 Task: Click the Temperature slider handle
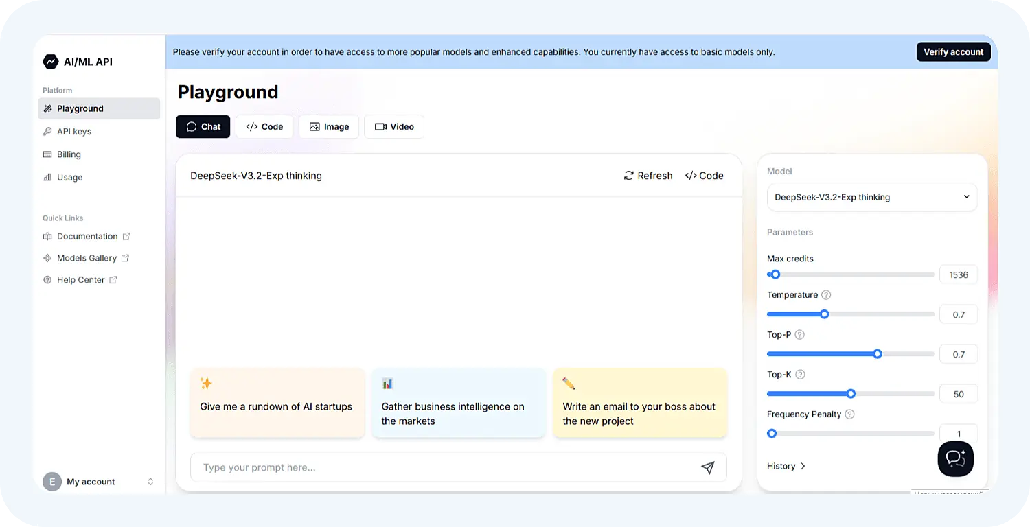825,314
